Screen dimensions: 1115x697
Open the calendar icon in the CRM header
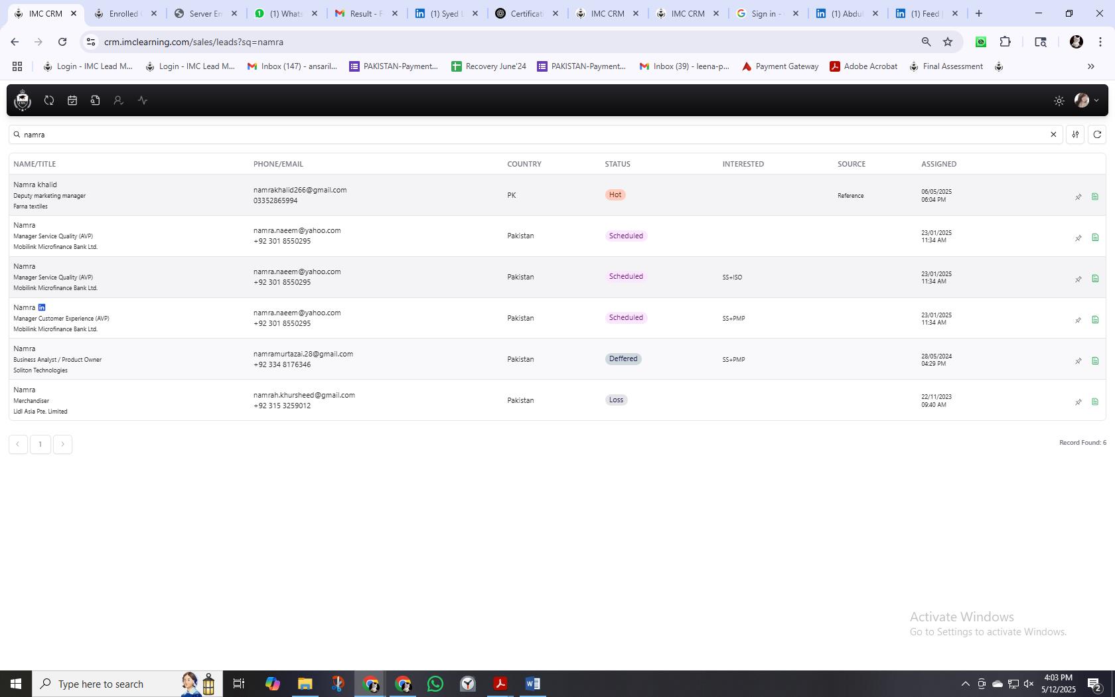(72, 100)
